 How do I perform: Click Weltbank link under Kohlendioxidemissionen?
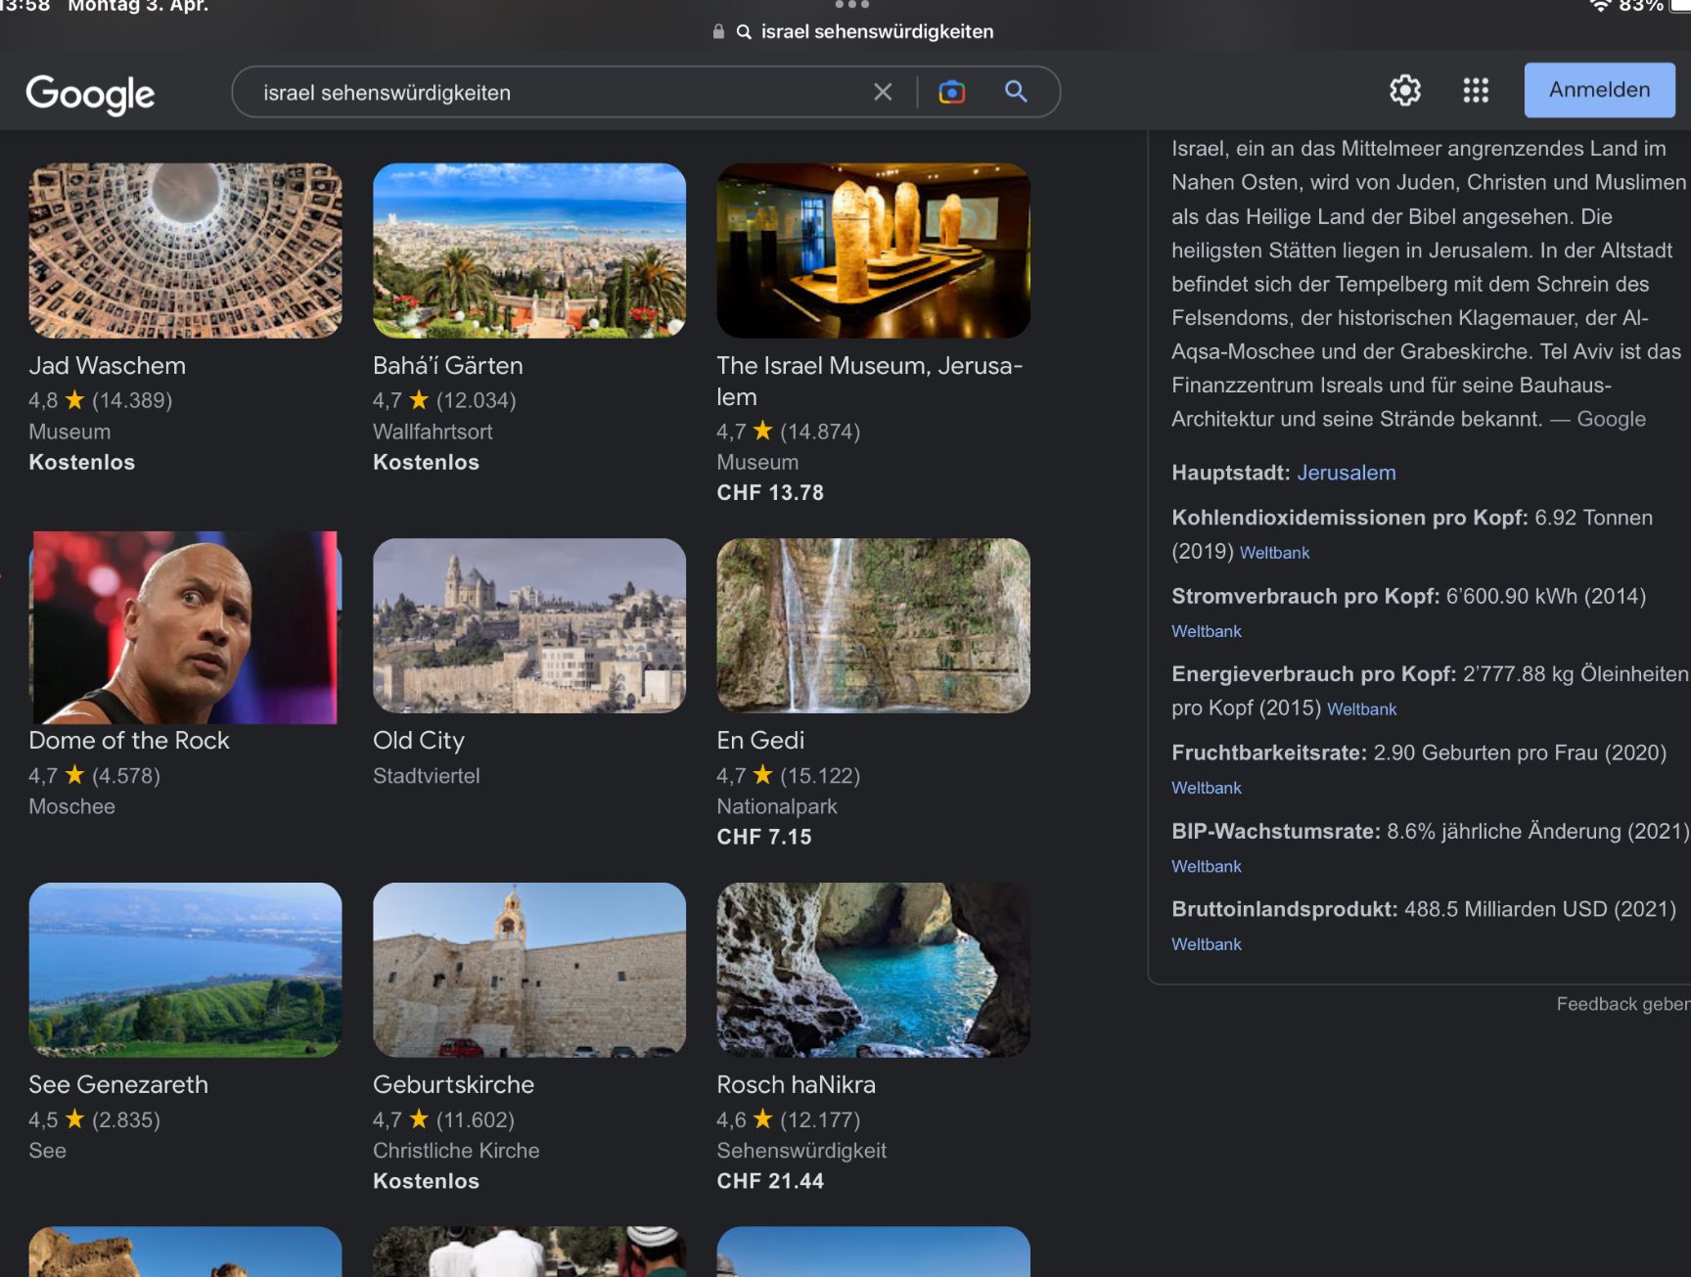pos(1274,553)
